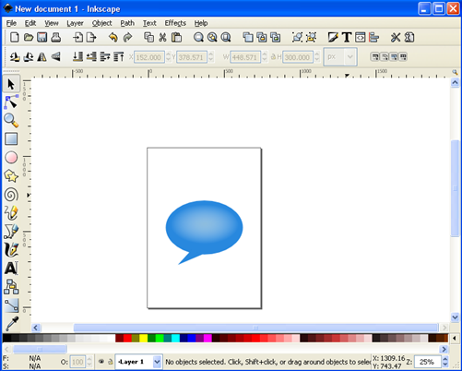This screenshot has width=462, height=371.
Task: Open the Layer menu
Action: [75, 23]
